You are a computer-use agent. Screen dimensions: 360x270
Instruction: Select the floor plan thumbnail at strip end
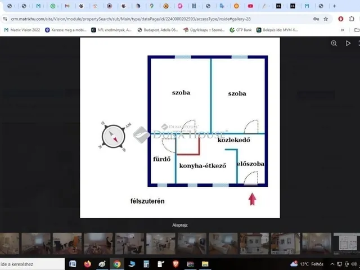tap(345, 244)
